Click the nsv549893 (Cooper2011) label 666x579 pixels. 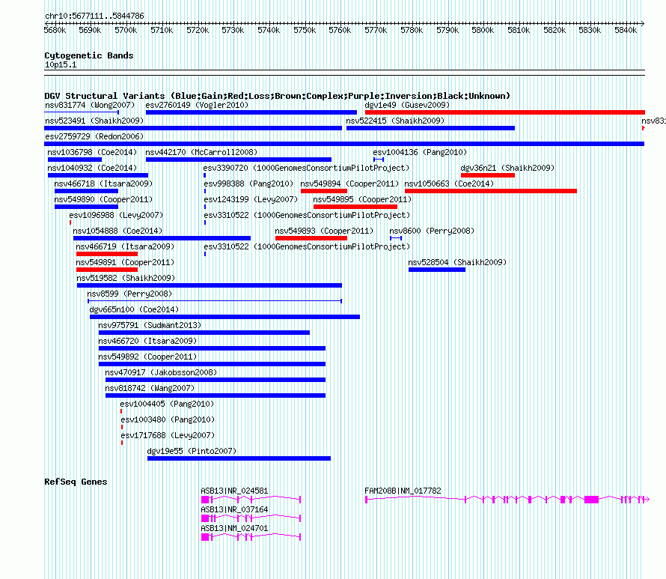(x=324, y=231)
